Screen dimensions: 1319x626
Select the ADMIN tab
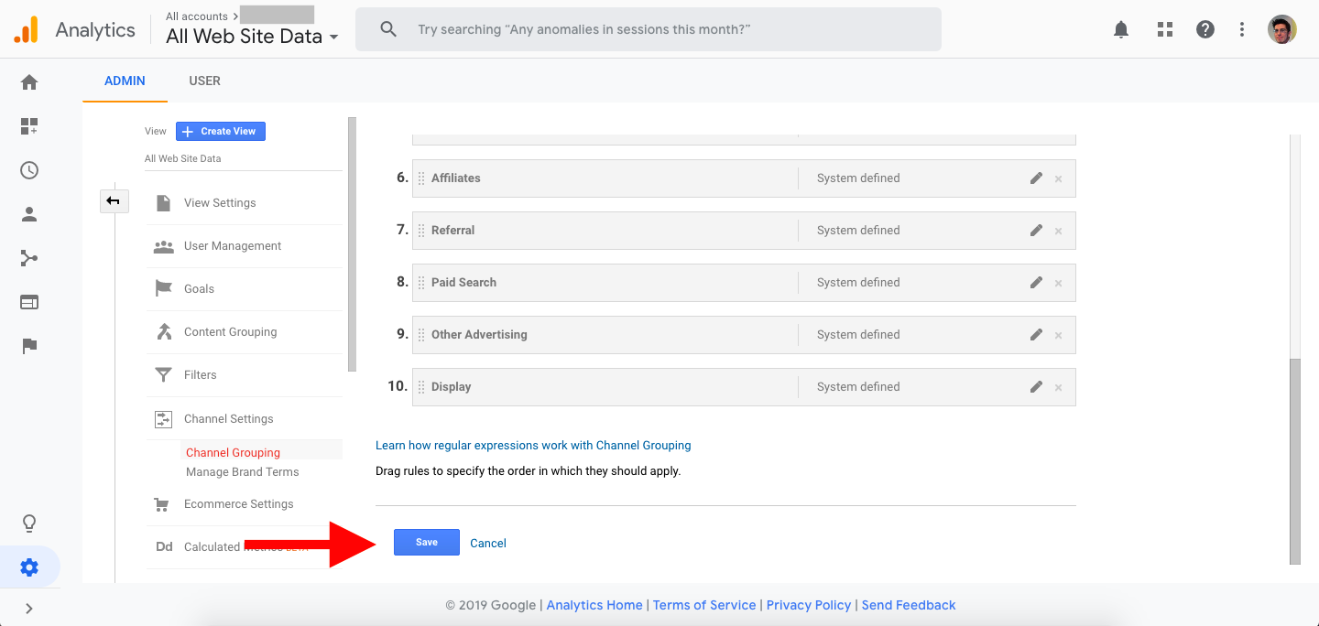click(x=125, y=81)
